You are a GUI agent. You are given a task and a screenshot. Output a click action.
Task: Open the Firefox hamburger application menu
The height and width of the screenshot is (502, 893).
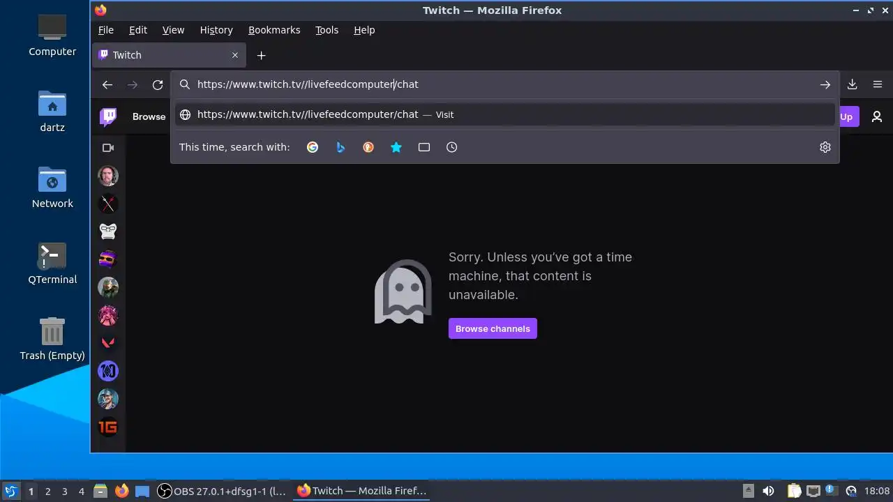878,84
